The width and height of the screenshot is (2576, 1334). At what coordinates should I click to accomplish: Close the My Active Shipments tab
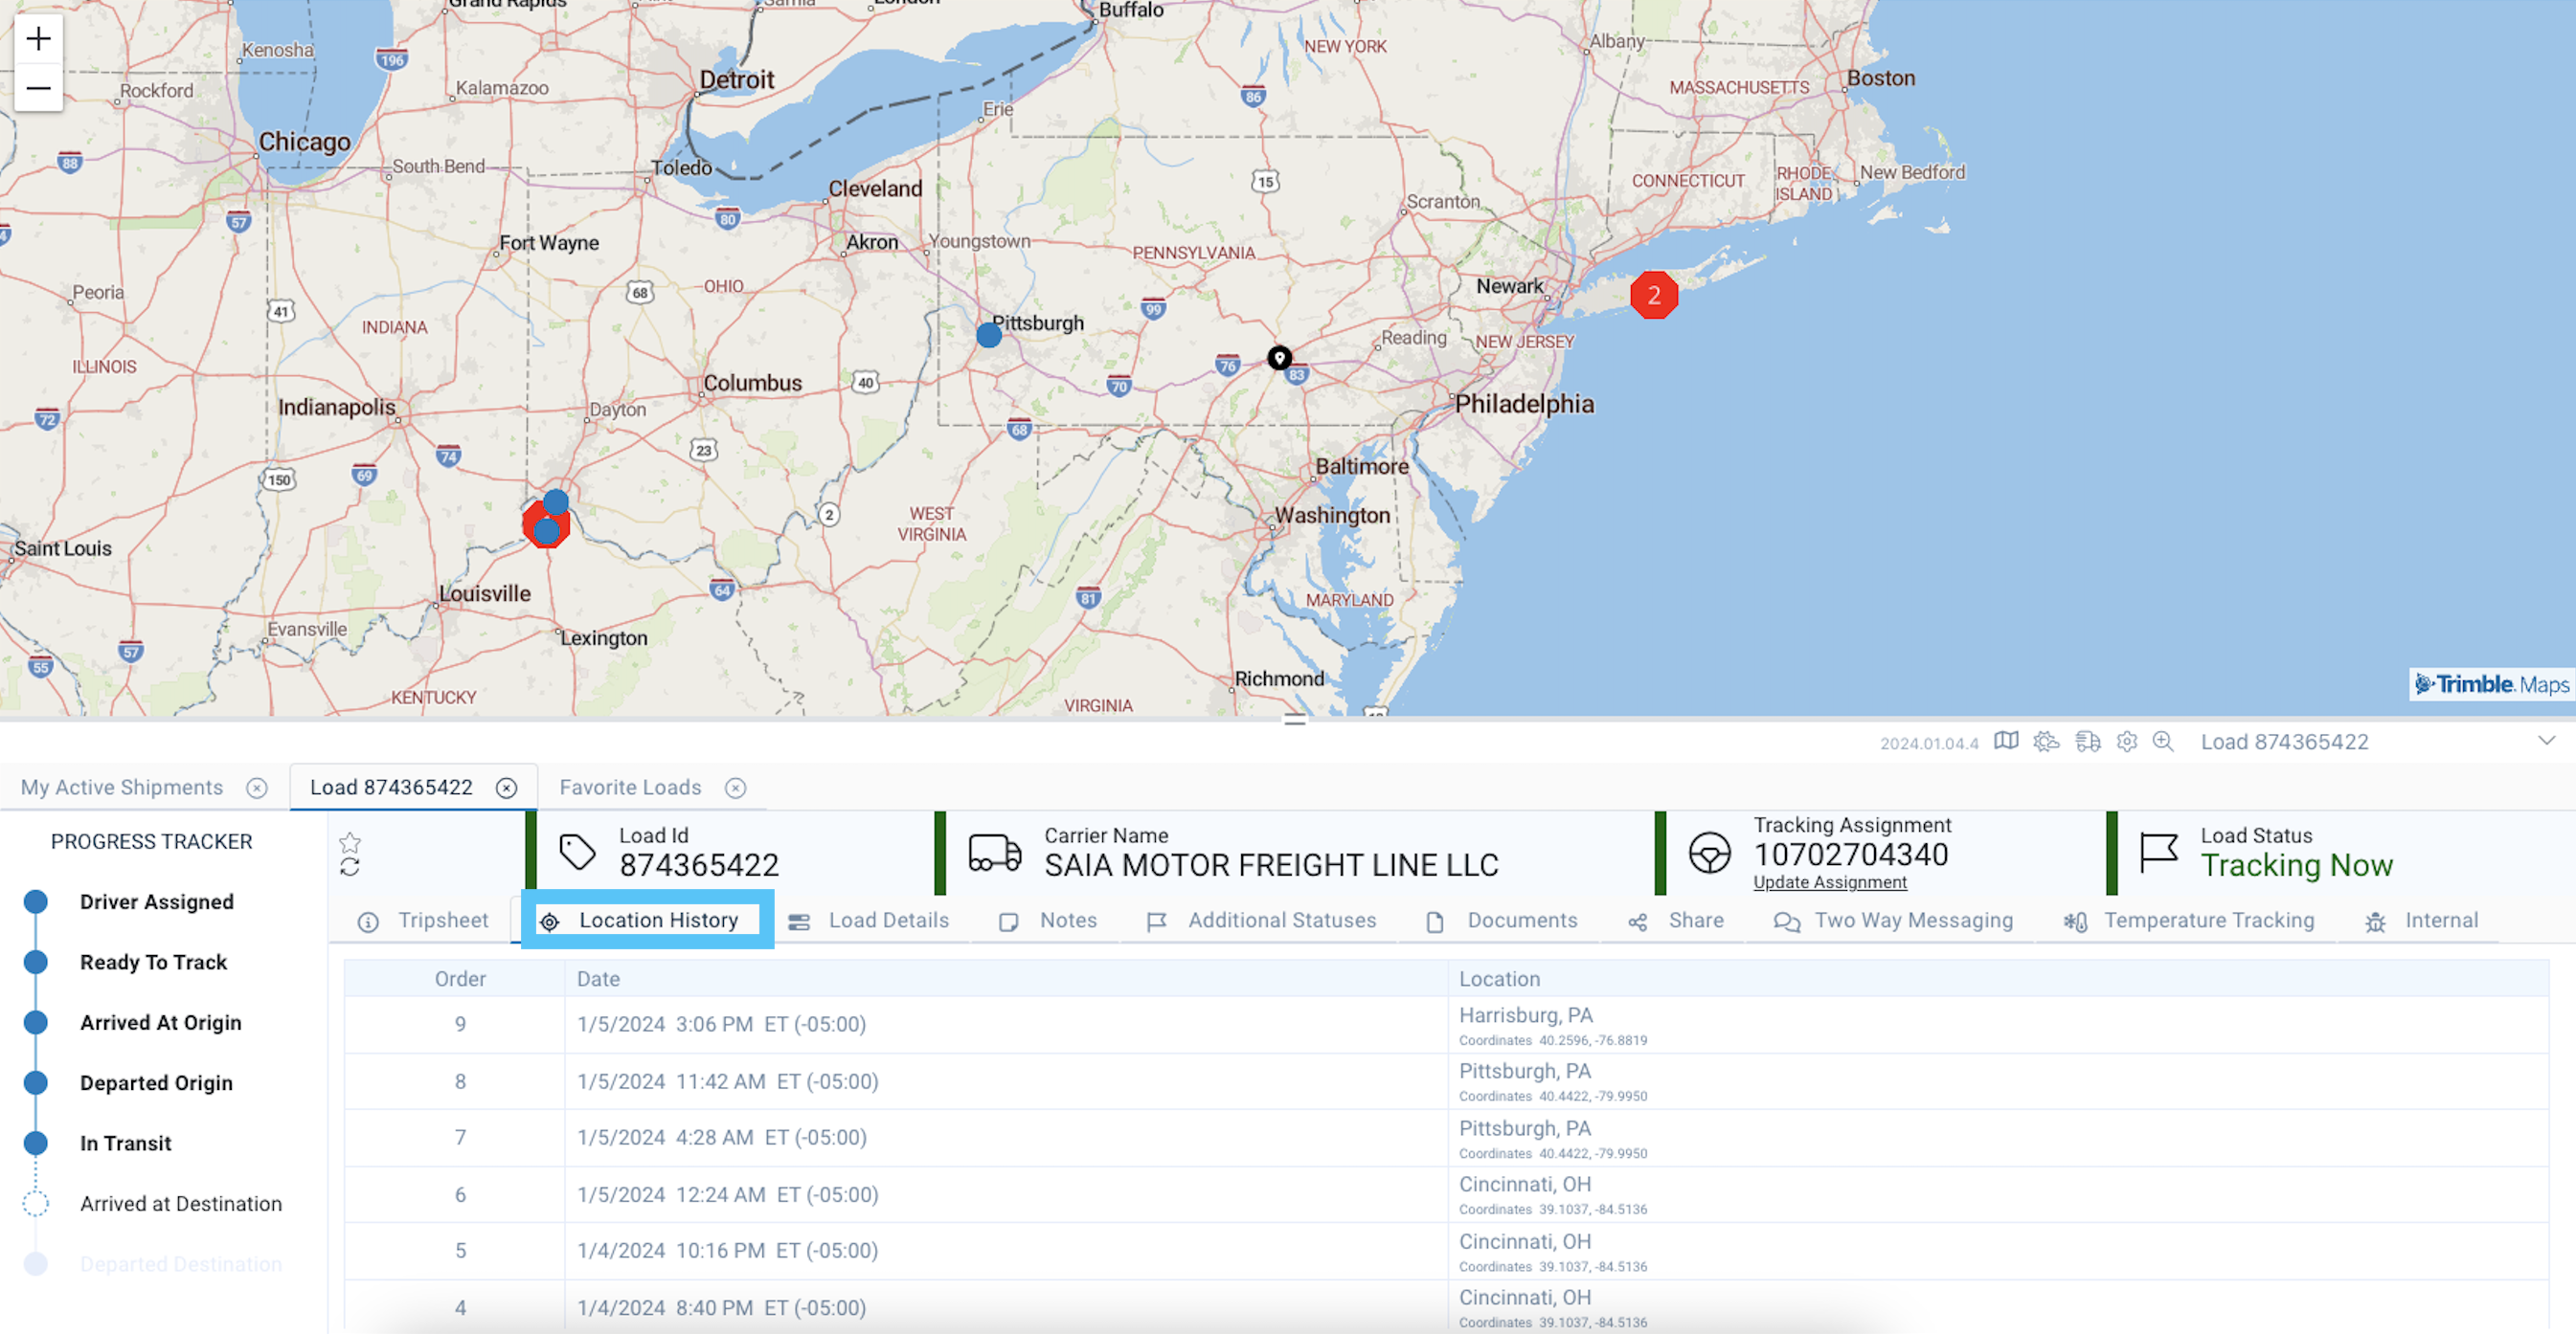coord(257,788)
